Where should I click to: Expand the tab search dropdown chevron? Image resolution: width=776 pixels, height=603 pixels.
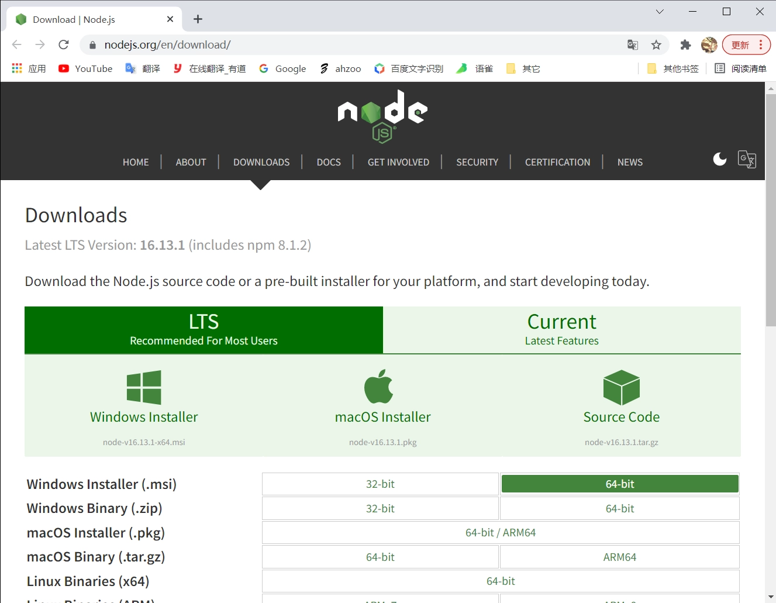[660, 12]
